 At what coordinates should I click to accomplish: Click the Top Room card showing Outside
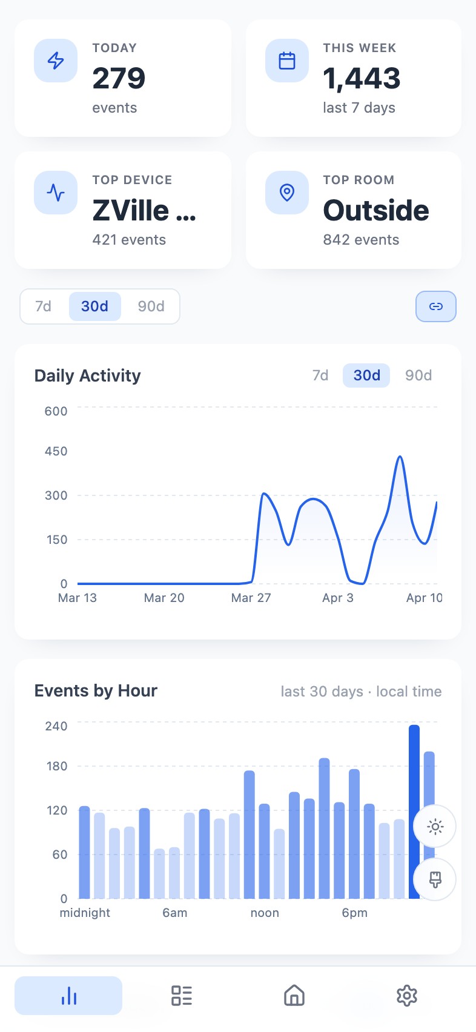(x=353, y=210)
